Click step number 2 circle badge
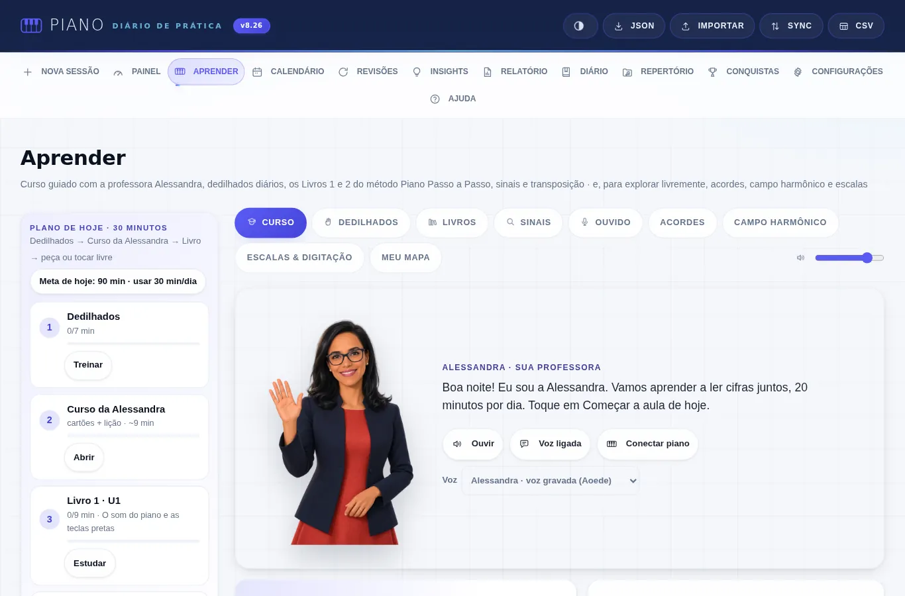905x596 pixels. (50, 420)
